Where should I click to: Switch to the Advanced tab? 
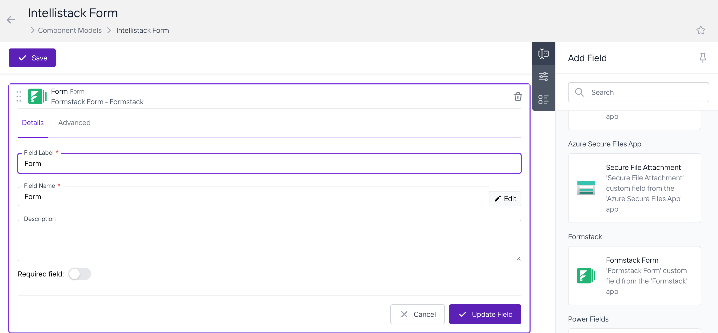click(x=74, y=123)
